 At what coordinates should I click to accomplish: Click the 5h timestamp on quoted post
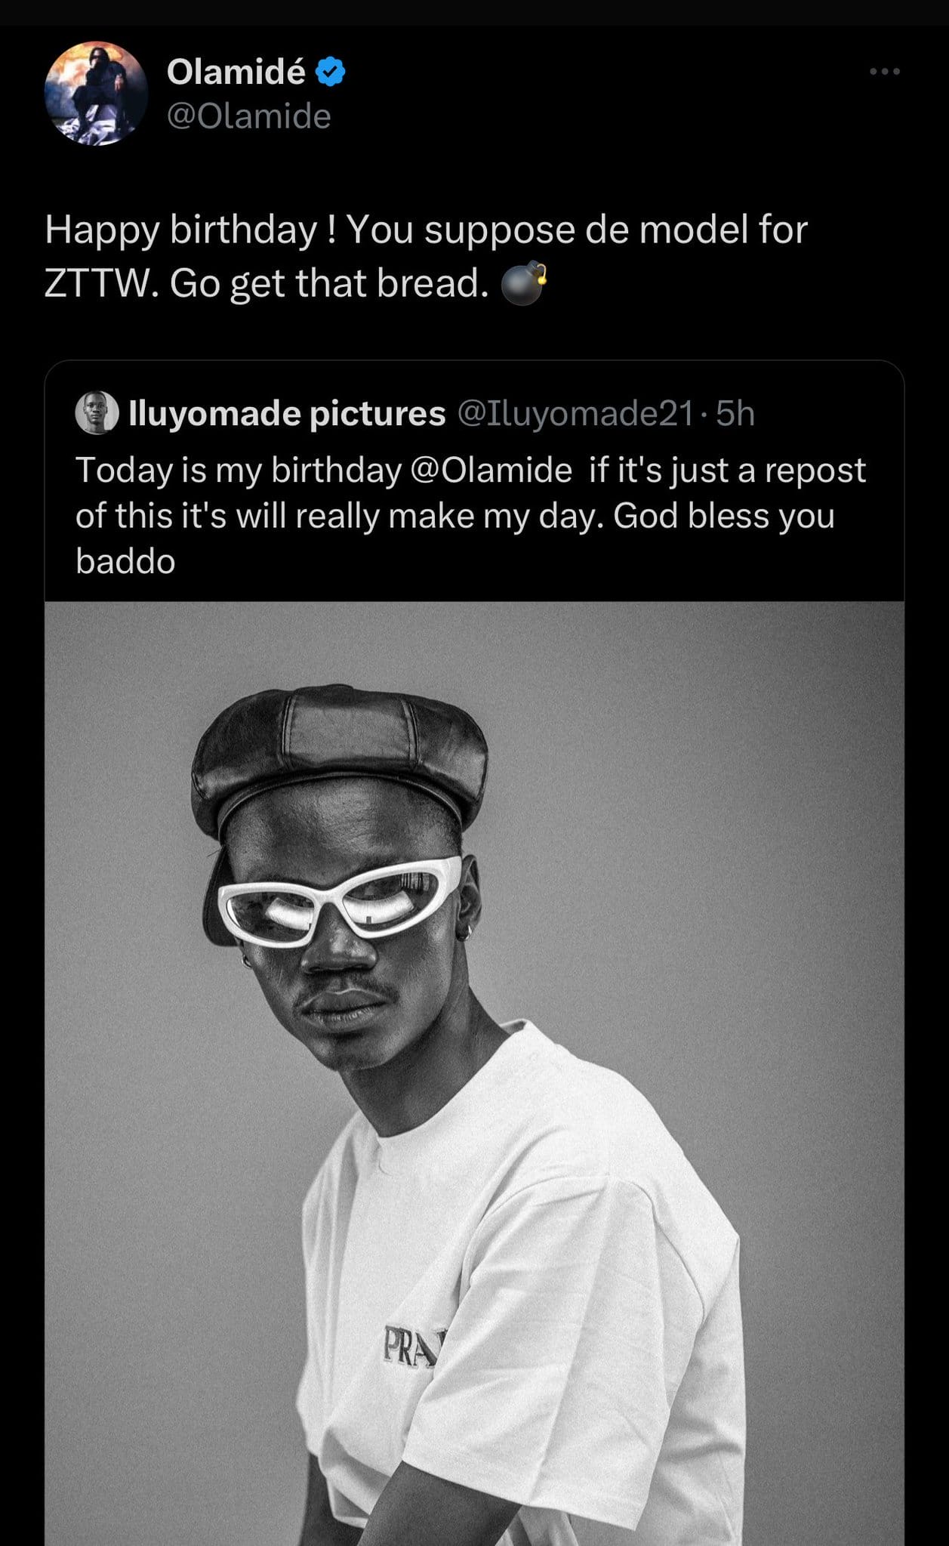pos(735,413)
